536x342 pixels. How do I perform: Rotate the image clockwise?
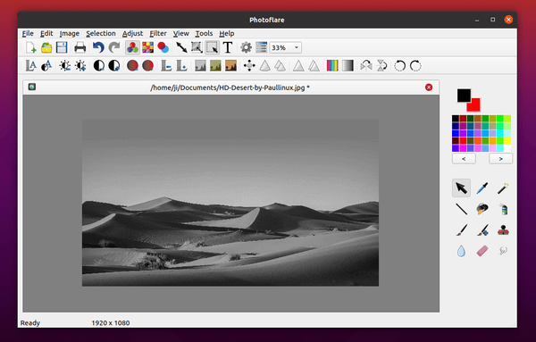coord(415,65)
